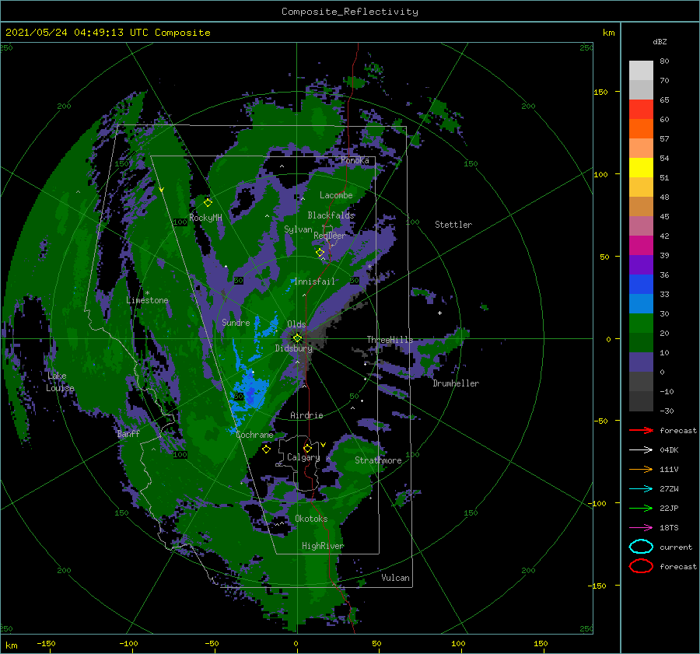
Task: Click the red forecast arrow in the legend
Action: [641, 430]
